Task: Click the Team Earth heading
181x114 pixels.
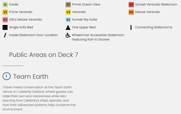Action: click(x=31, y=76)
